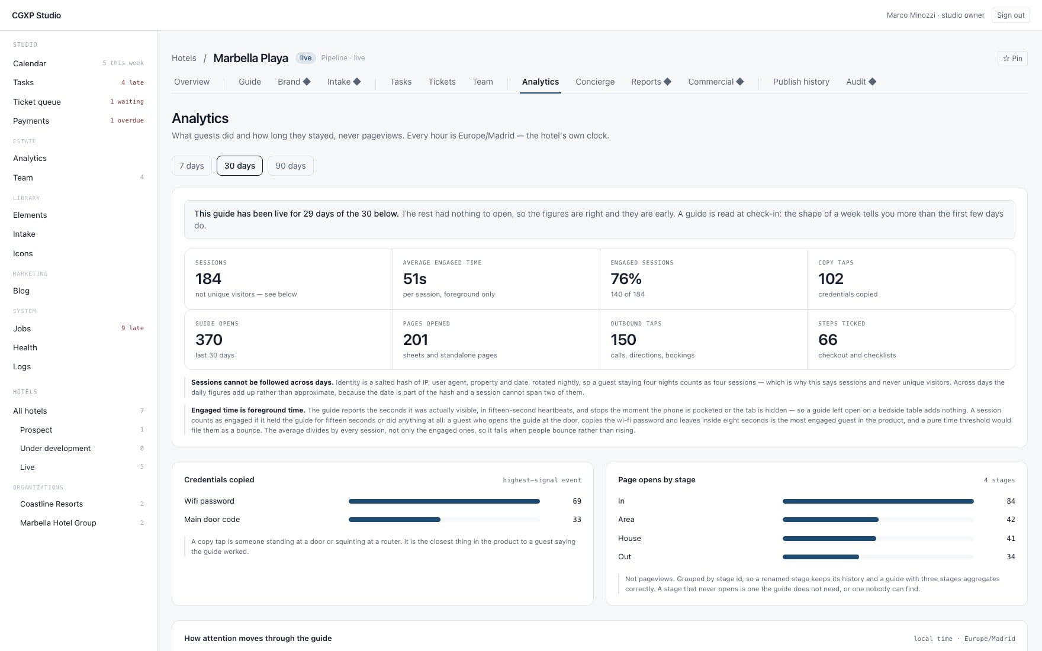This screenshot has height=651, width=1042.
Task: Go to Hotels breadcrumb link
Action: [184, 58]
